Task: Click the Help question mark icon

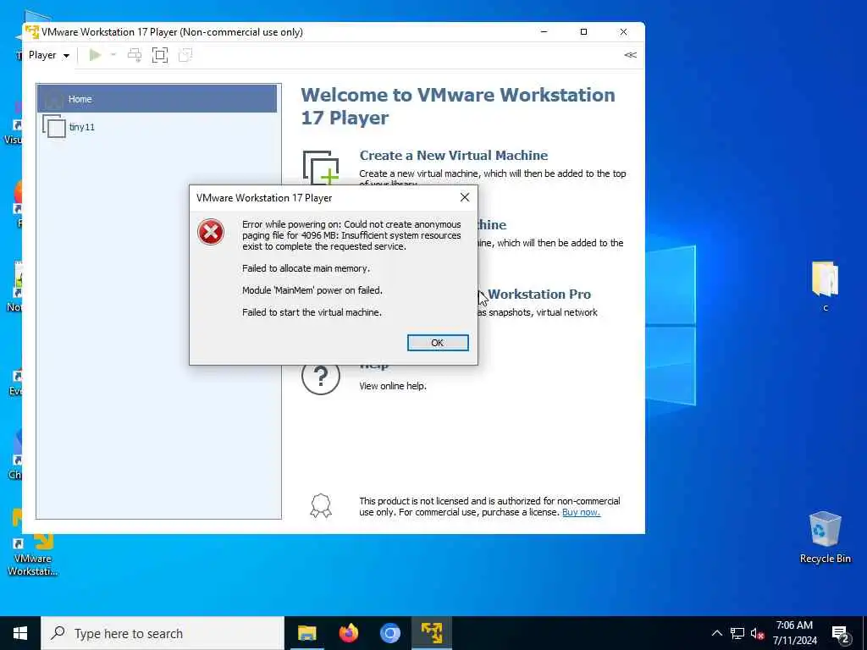Action: 321,375
